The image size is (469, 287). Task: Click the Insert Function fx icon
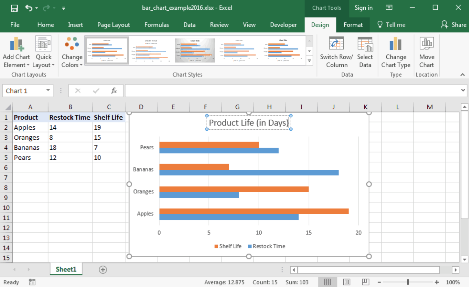point(114,91)
